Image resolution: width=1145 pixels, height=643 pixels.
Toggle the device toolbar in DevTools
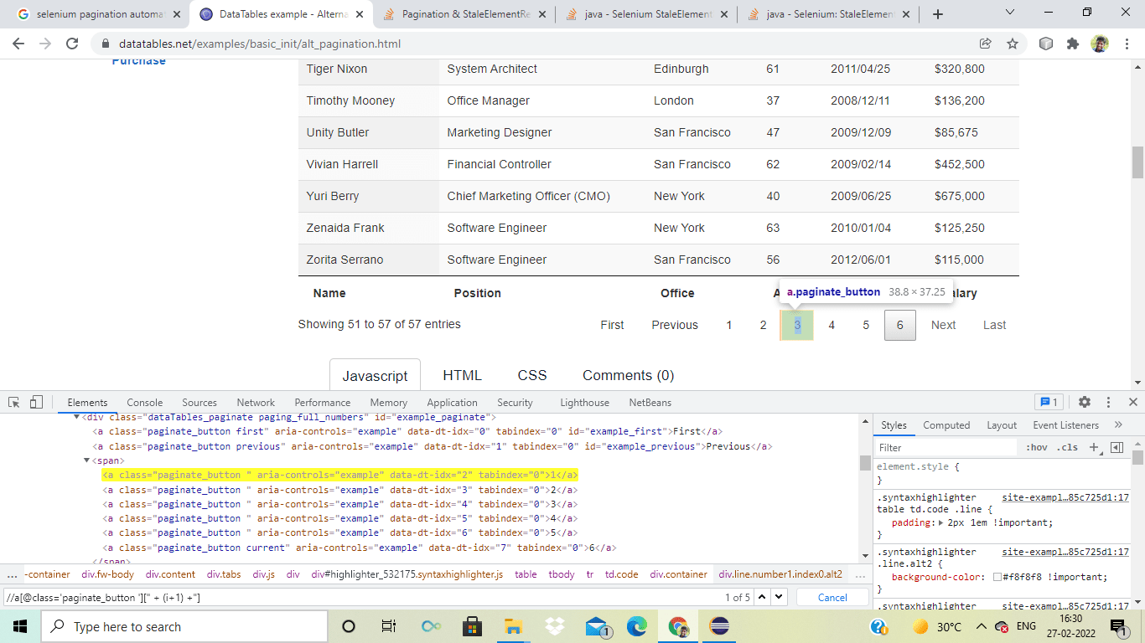(34, 403)
